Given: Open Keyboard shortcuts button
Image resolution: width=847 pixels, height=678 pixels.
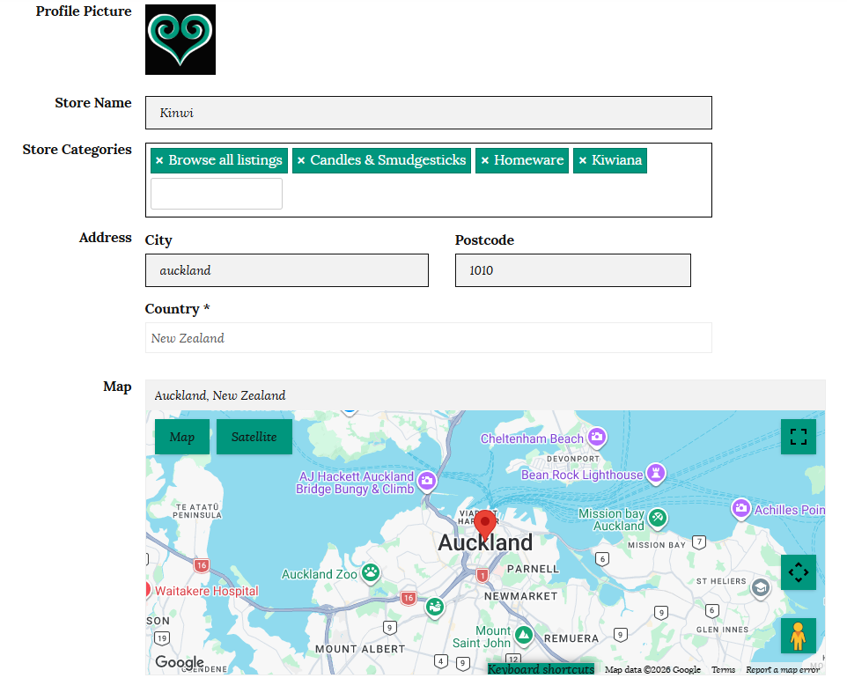Looking at the screenshot, I should tap(541, 669).
